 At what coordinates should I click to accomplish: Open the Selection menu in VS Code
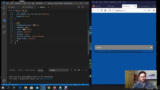pyautogui.click(x=18, y=3)
